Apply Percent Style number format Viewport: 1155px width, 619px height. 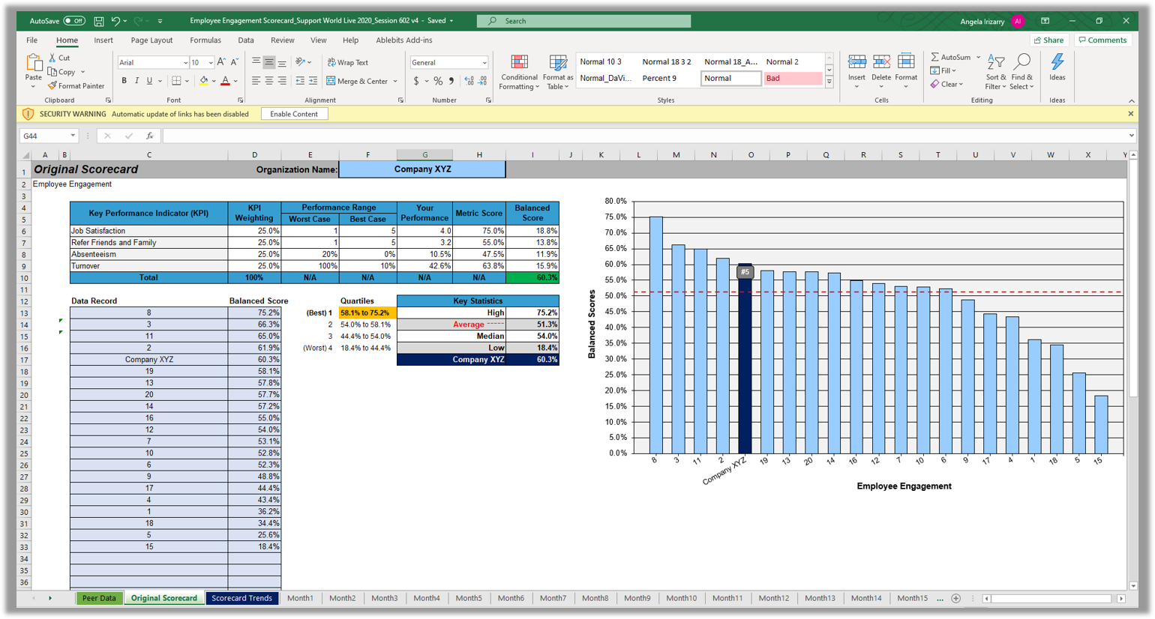pos(438,81)
